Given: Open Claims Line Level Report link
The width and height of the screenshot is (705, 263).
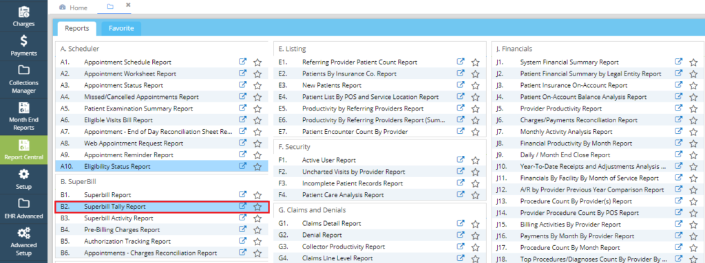Looking at the screenshot, I should [337, 258].
